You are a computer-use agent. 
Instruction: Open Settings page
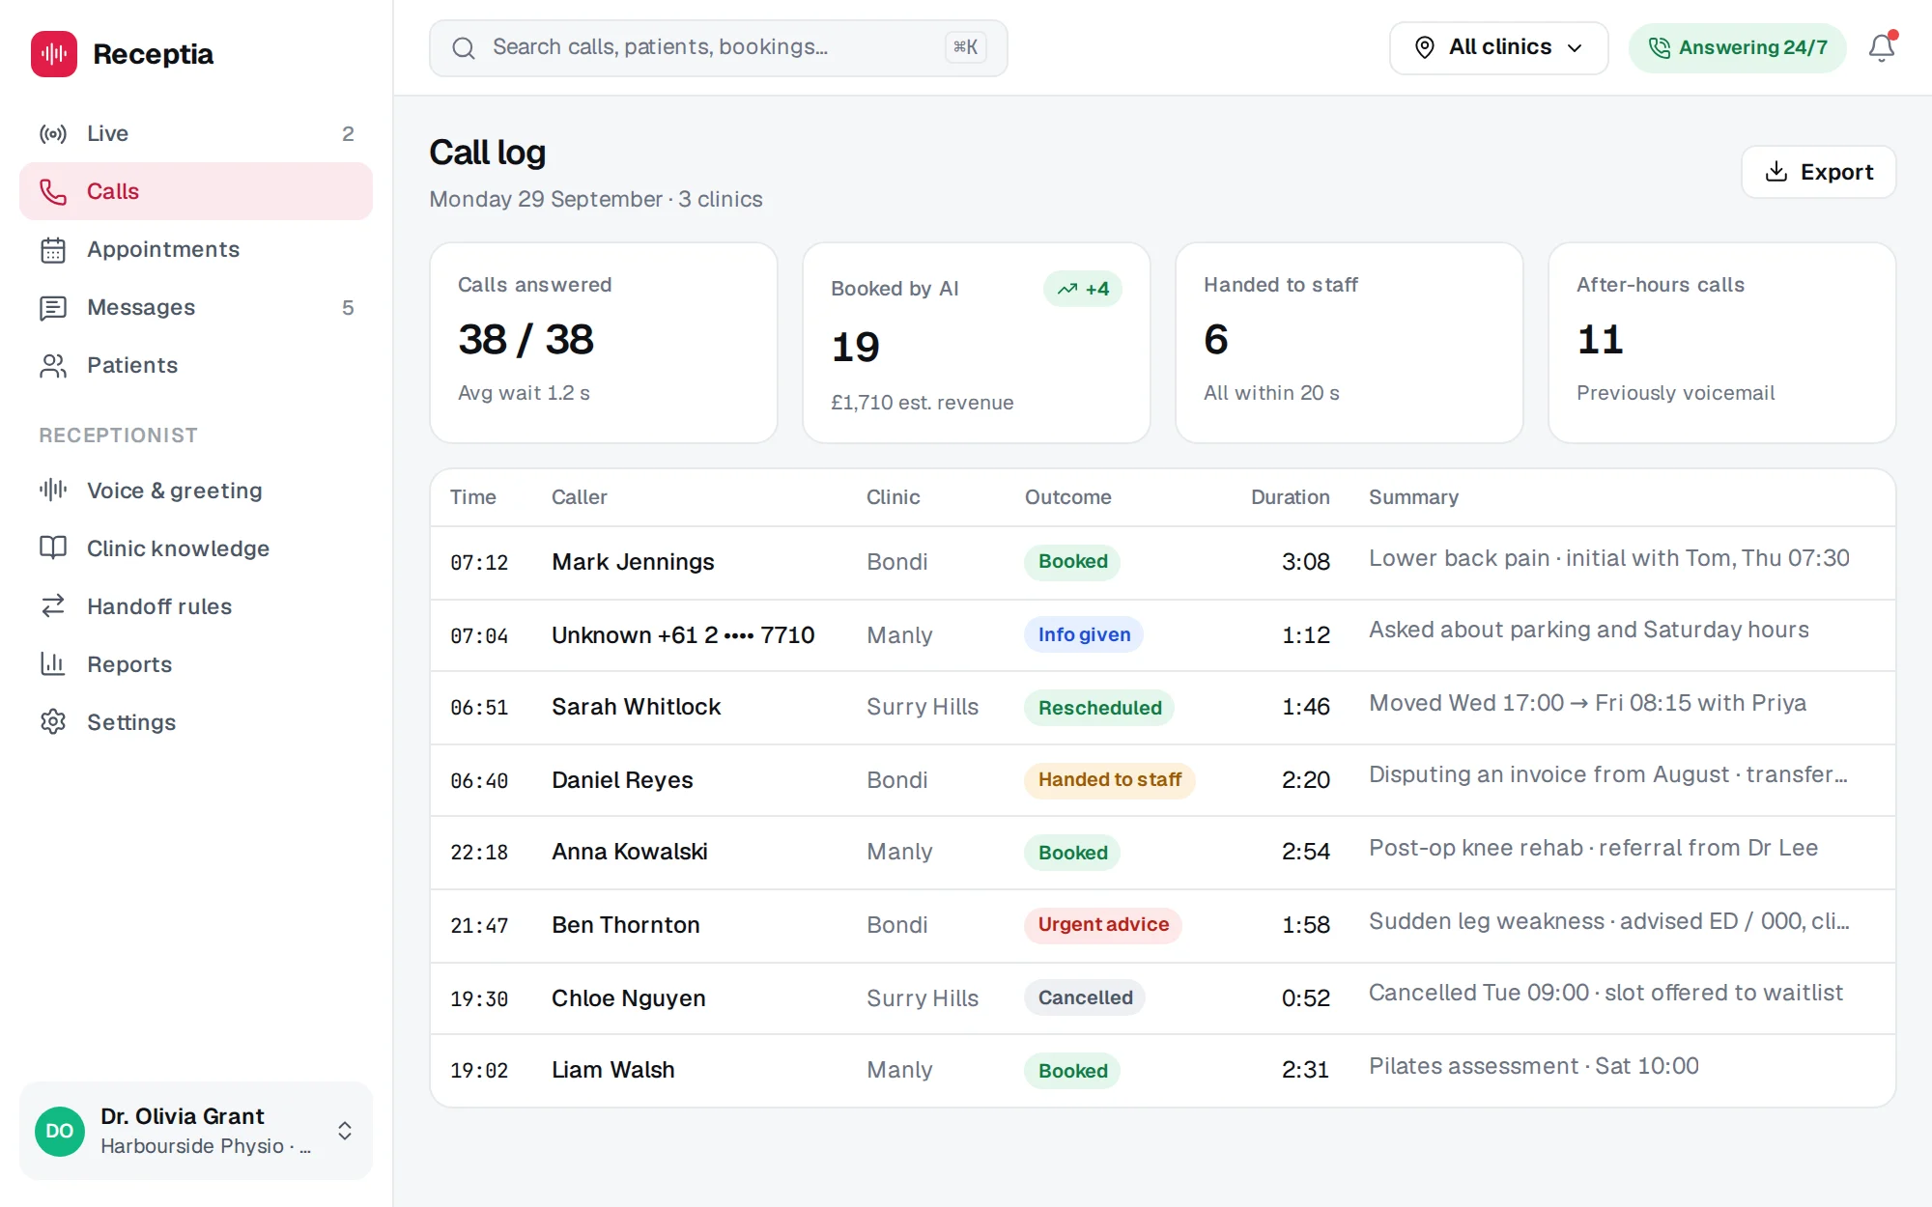(196, 722)
